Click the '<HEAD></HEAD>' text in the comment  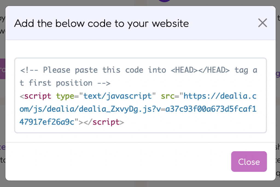[200, 70]
